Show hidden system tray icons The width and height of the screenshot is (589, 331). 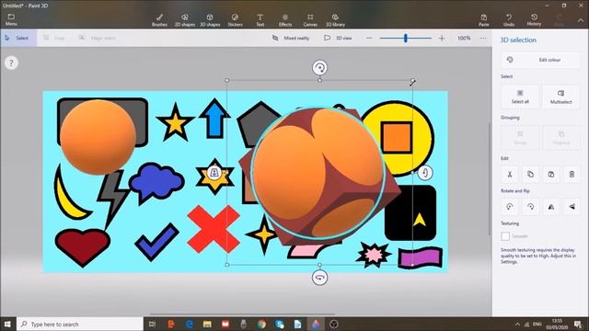tap(517, 325)
